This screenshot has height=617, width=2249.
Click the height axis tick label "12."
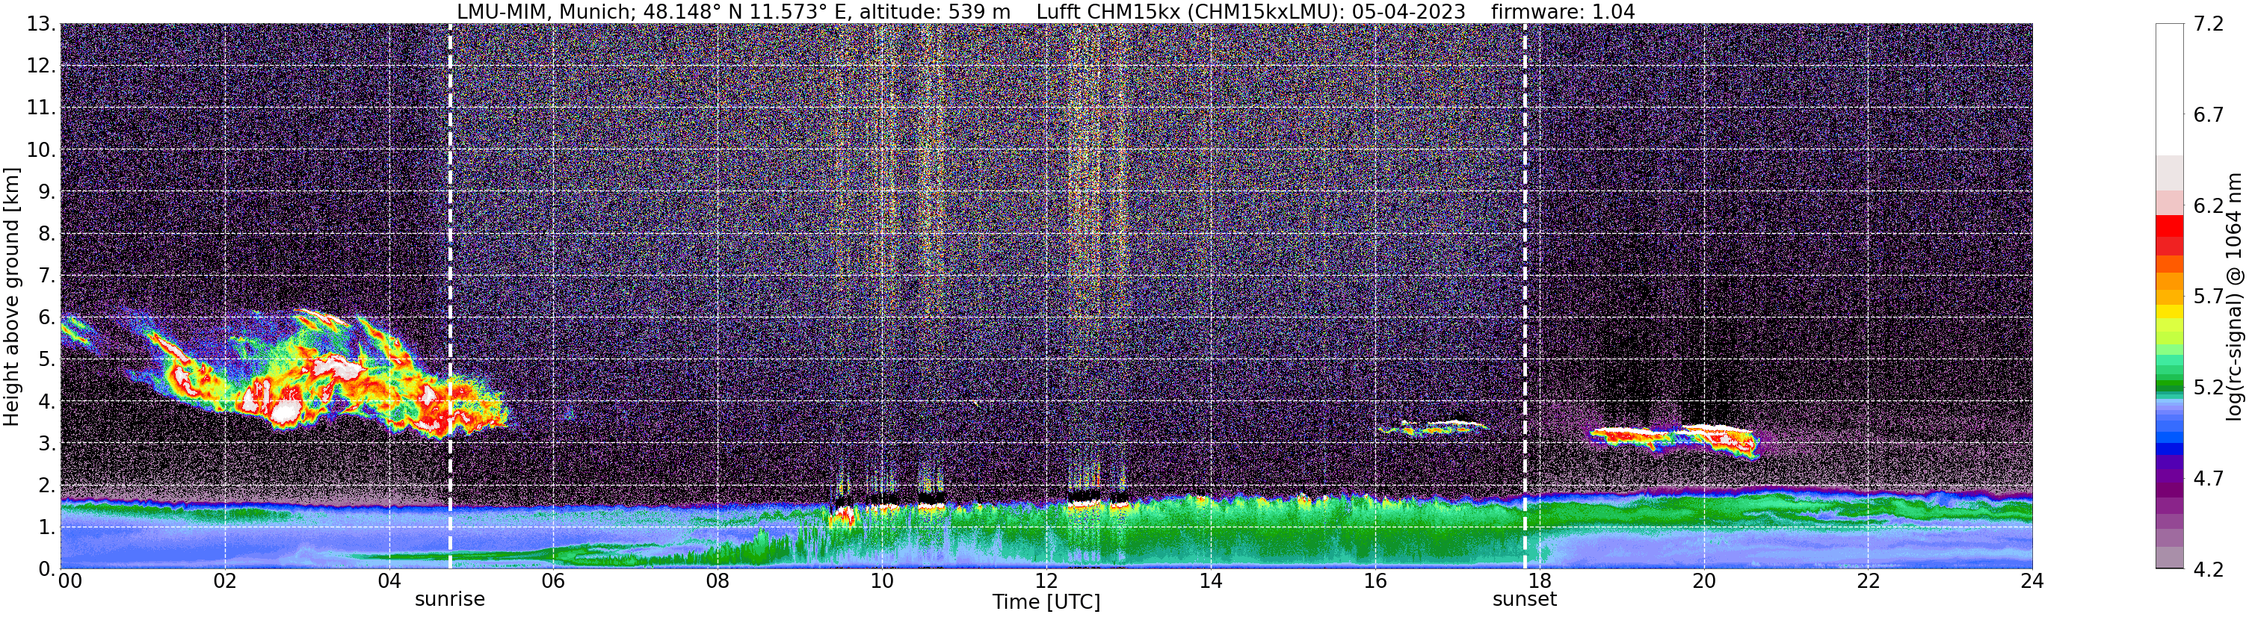click(41, 66)
